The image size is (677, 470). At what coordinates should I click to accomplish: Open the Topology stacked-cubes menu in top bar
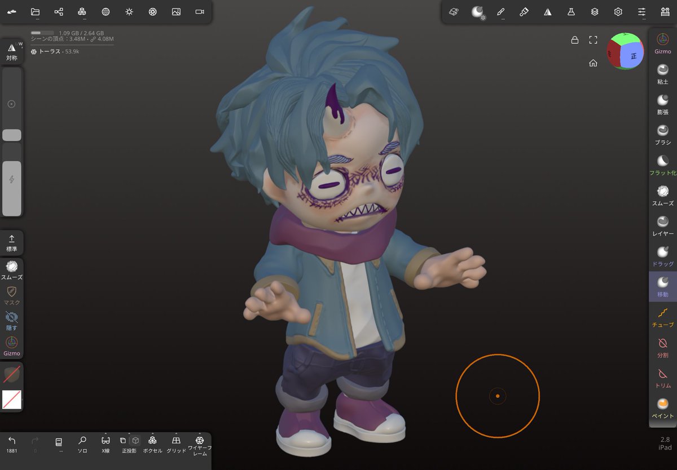point(82,12)
